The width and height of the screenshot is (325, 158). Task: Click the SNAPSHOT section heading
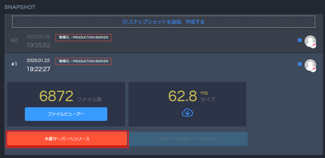pos(20,7)
